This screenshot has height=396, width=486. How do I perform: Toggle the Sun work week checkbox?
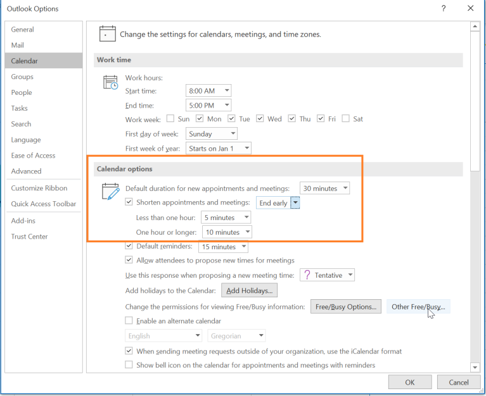(x=170, y=119)
